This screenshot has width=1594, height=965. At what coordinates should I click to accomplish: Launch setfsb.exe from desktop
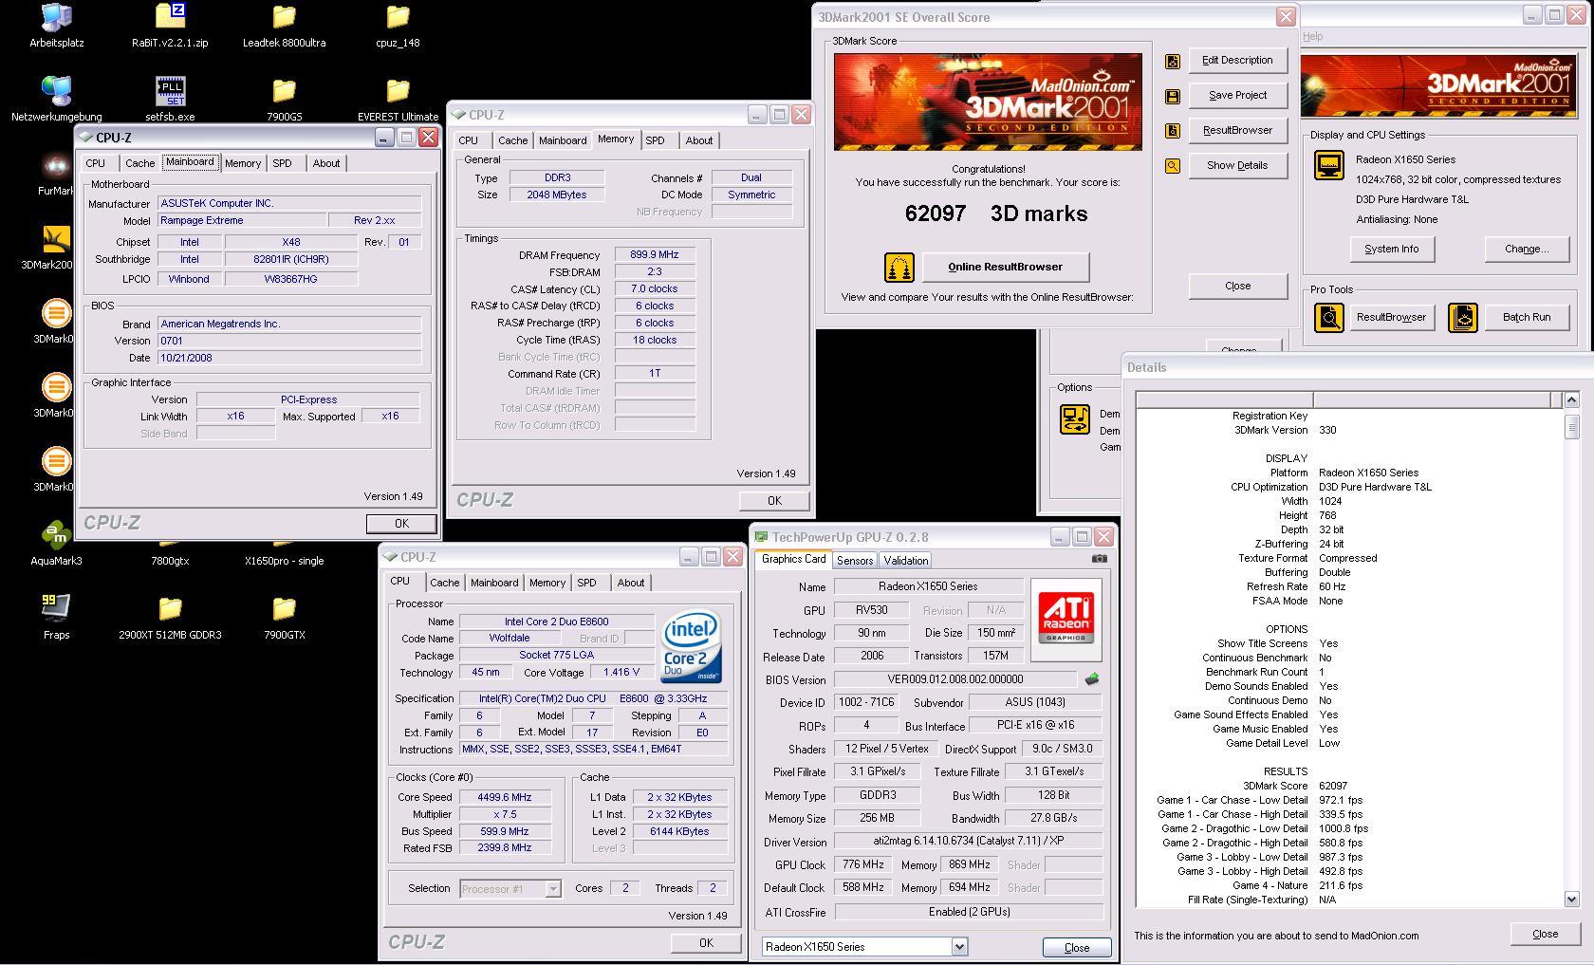pos(170,91)
